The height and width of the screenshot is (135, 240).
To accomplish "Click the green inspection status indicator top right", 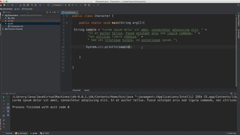I will click(236, 15).
